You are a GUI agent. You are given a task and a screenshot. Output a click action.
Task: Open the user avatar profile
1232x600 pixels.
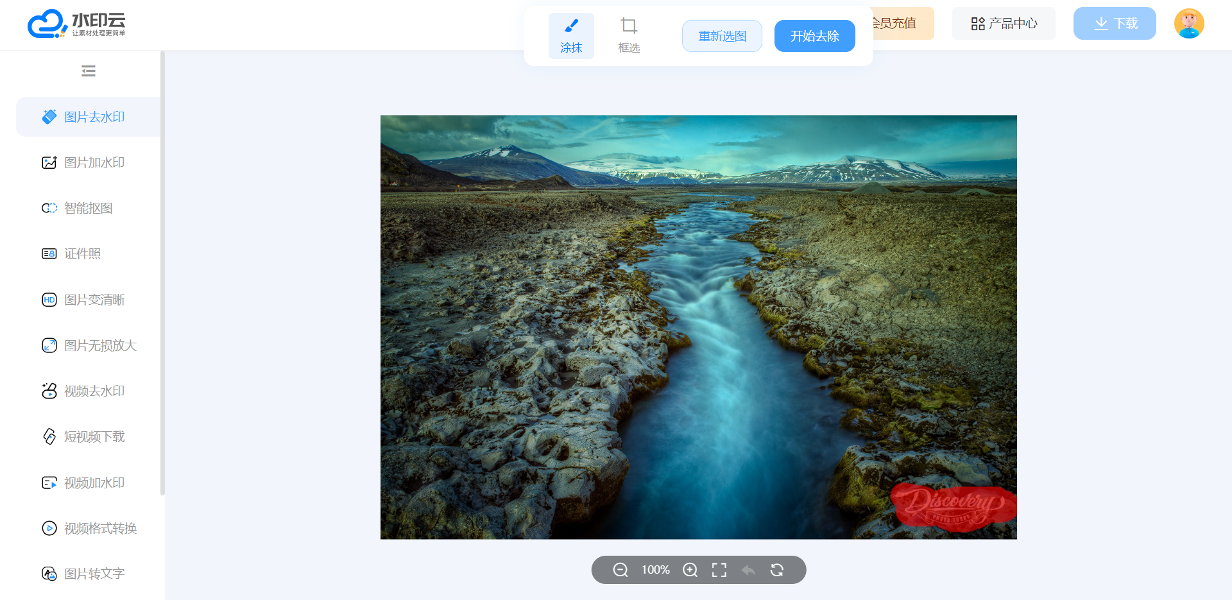pyautogui.click(x=1189, y=24)
